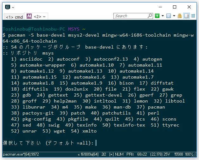
Task: Click package entry '16) bison'
Action: (x=121, y=83)
